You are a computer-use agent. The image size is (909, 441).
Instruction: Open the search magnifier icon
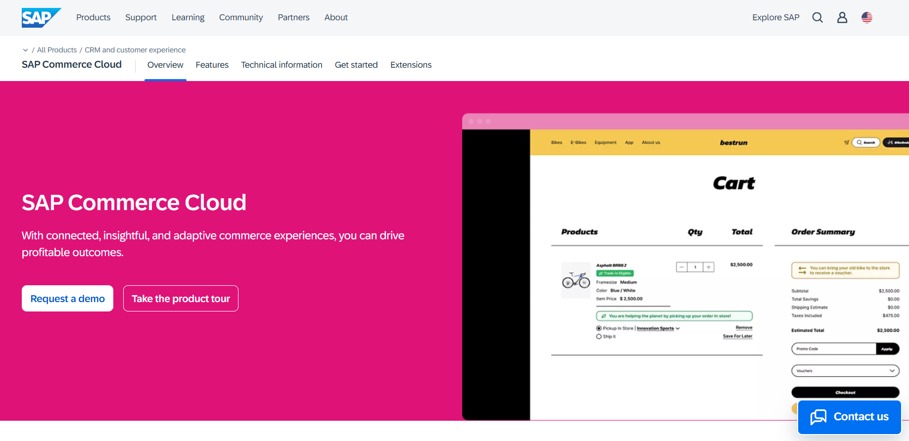tap(817, 18)
